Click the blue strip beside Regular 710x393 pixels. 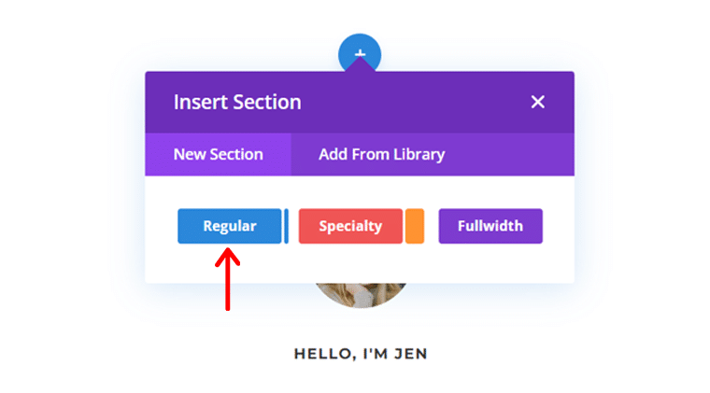pyautogui.click(x=286, y=226)
